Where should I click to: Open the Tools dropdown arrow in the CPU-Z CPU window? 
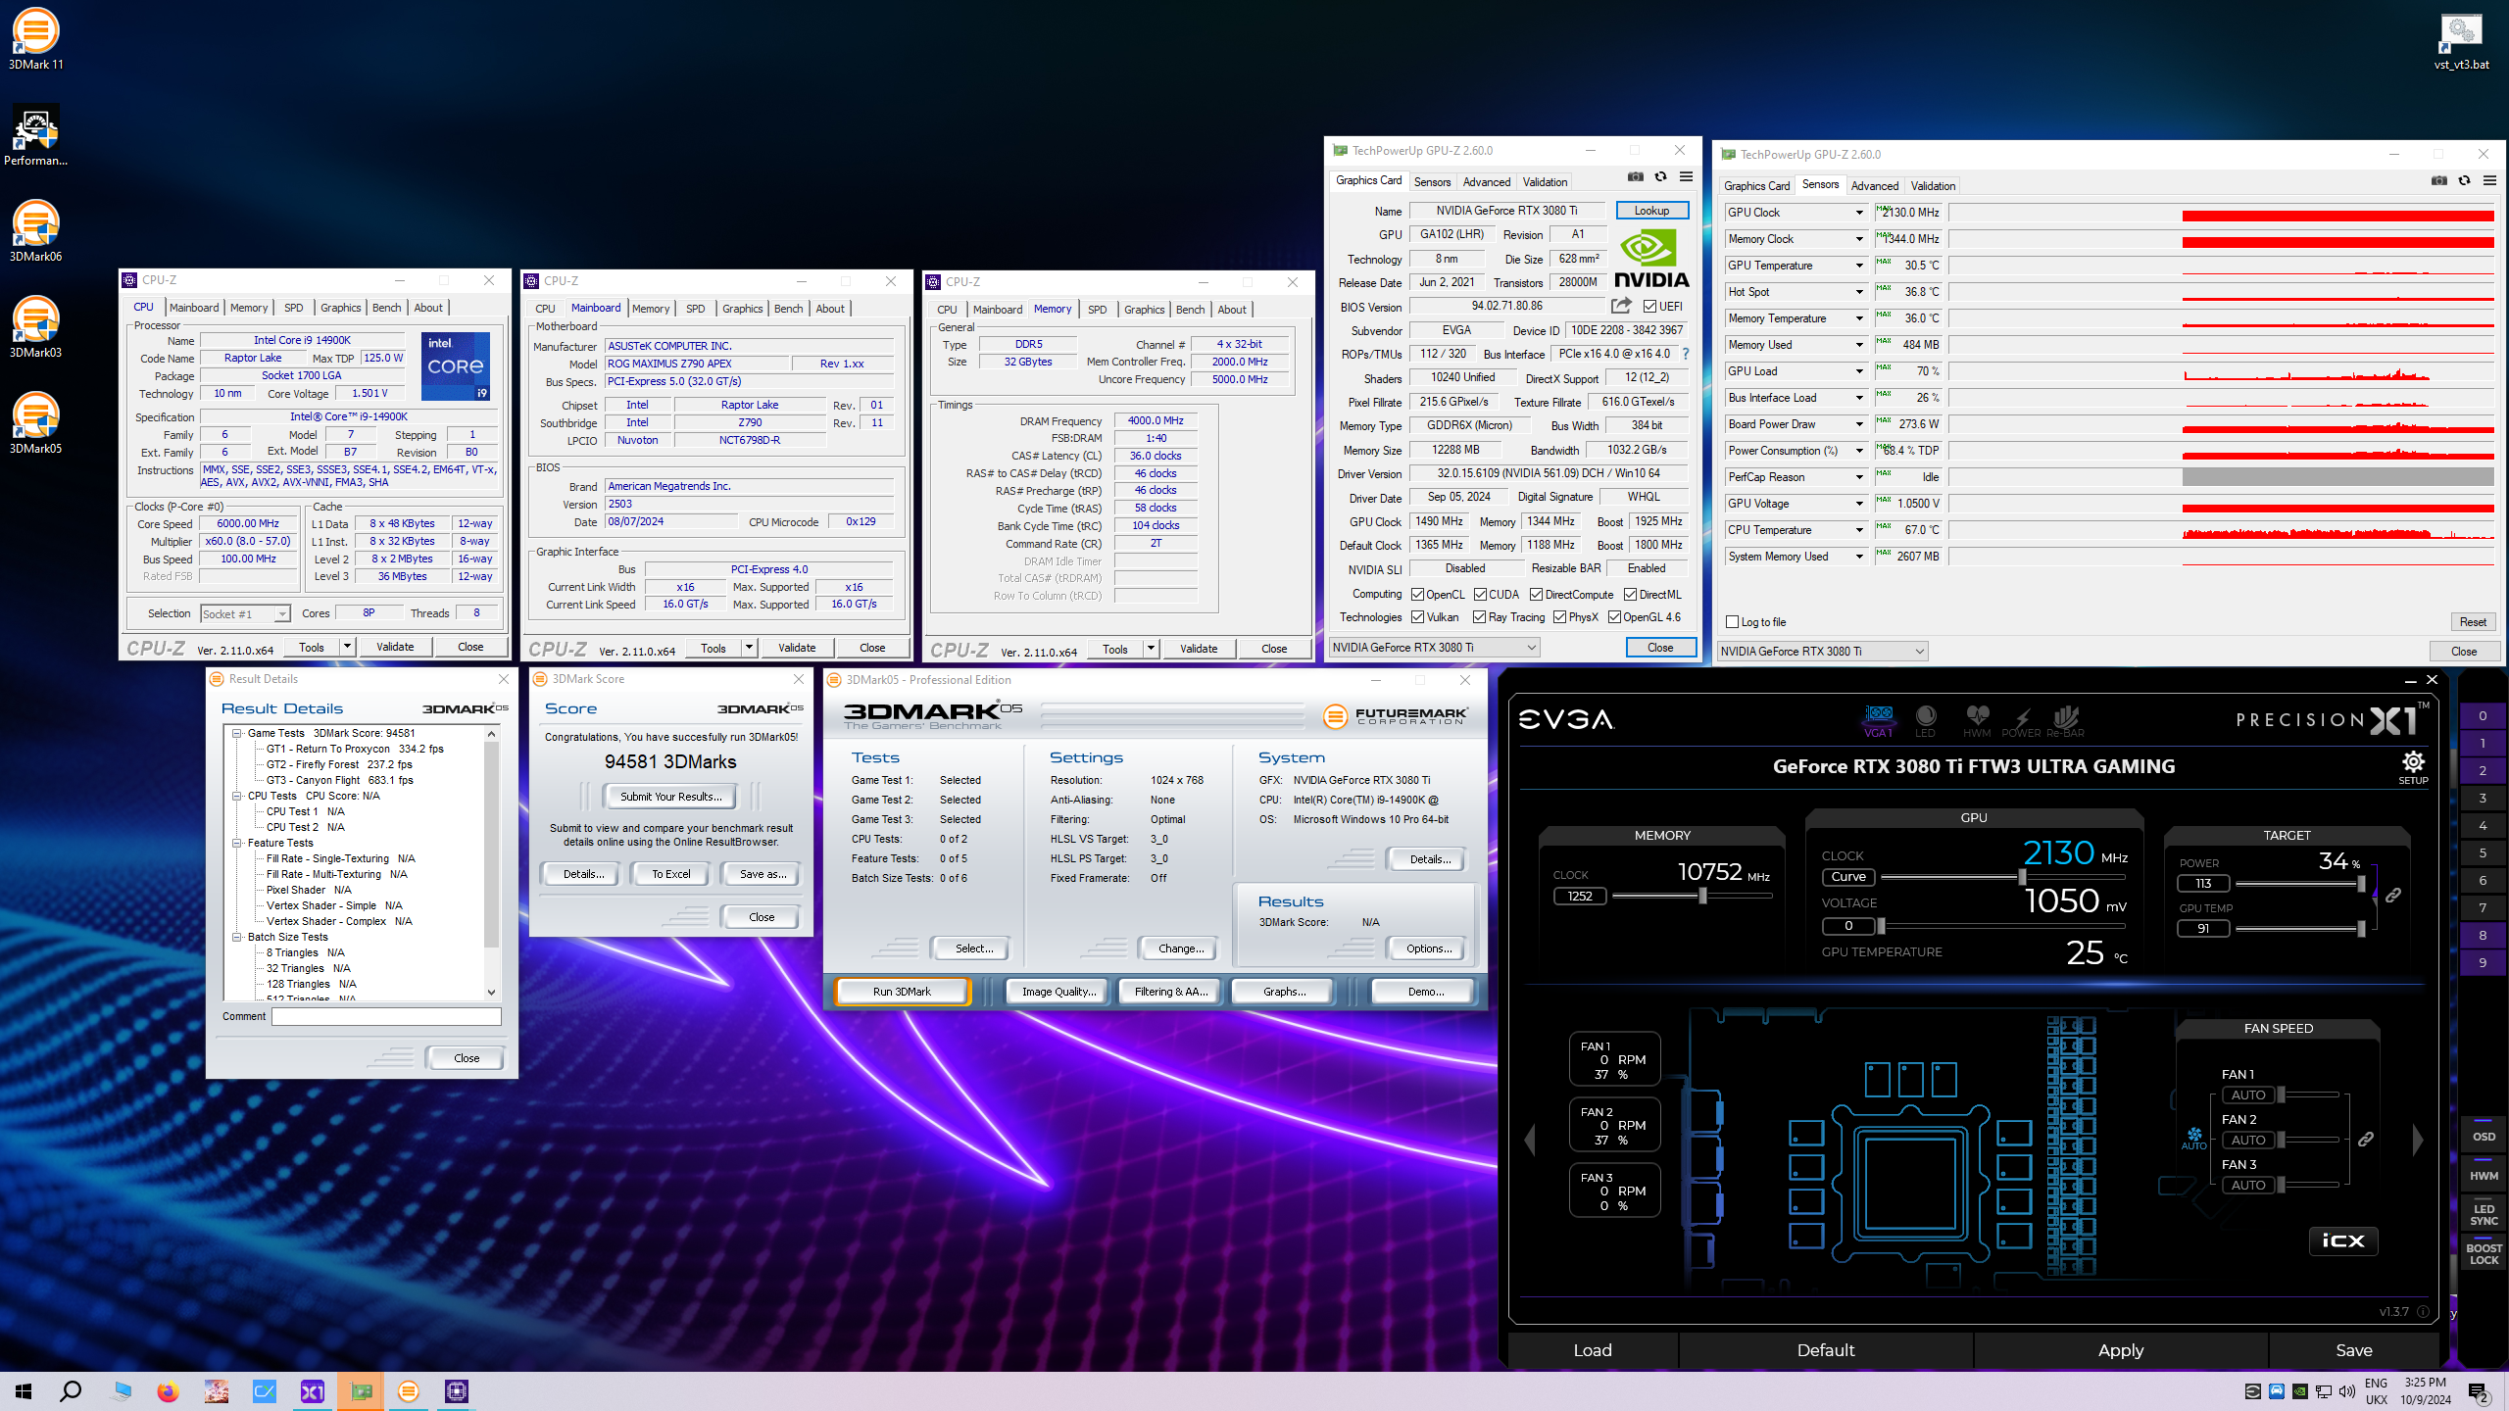[x=346, y=647]
